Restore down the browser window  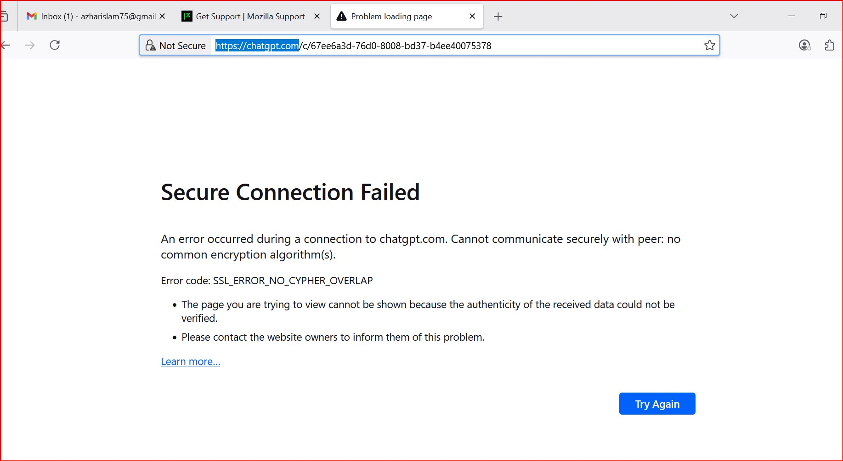pos(823,16)
